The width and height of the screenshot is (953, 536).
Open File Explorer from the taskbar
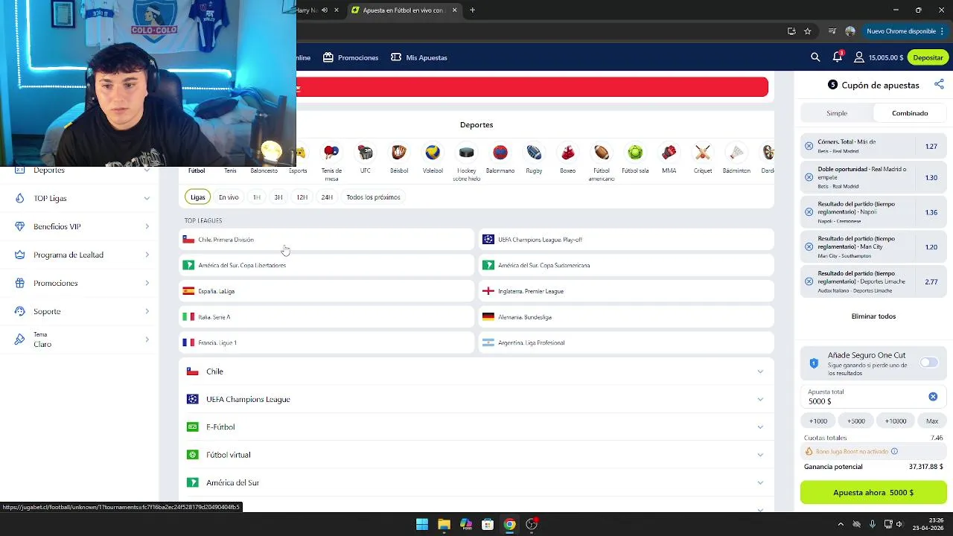pos(444,524)
